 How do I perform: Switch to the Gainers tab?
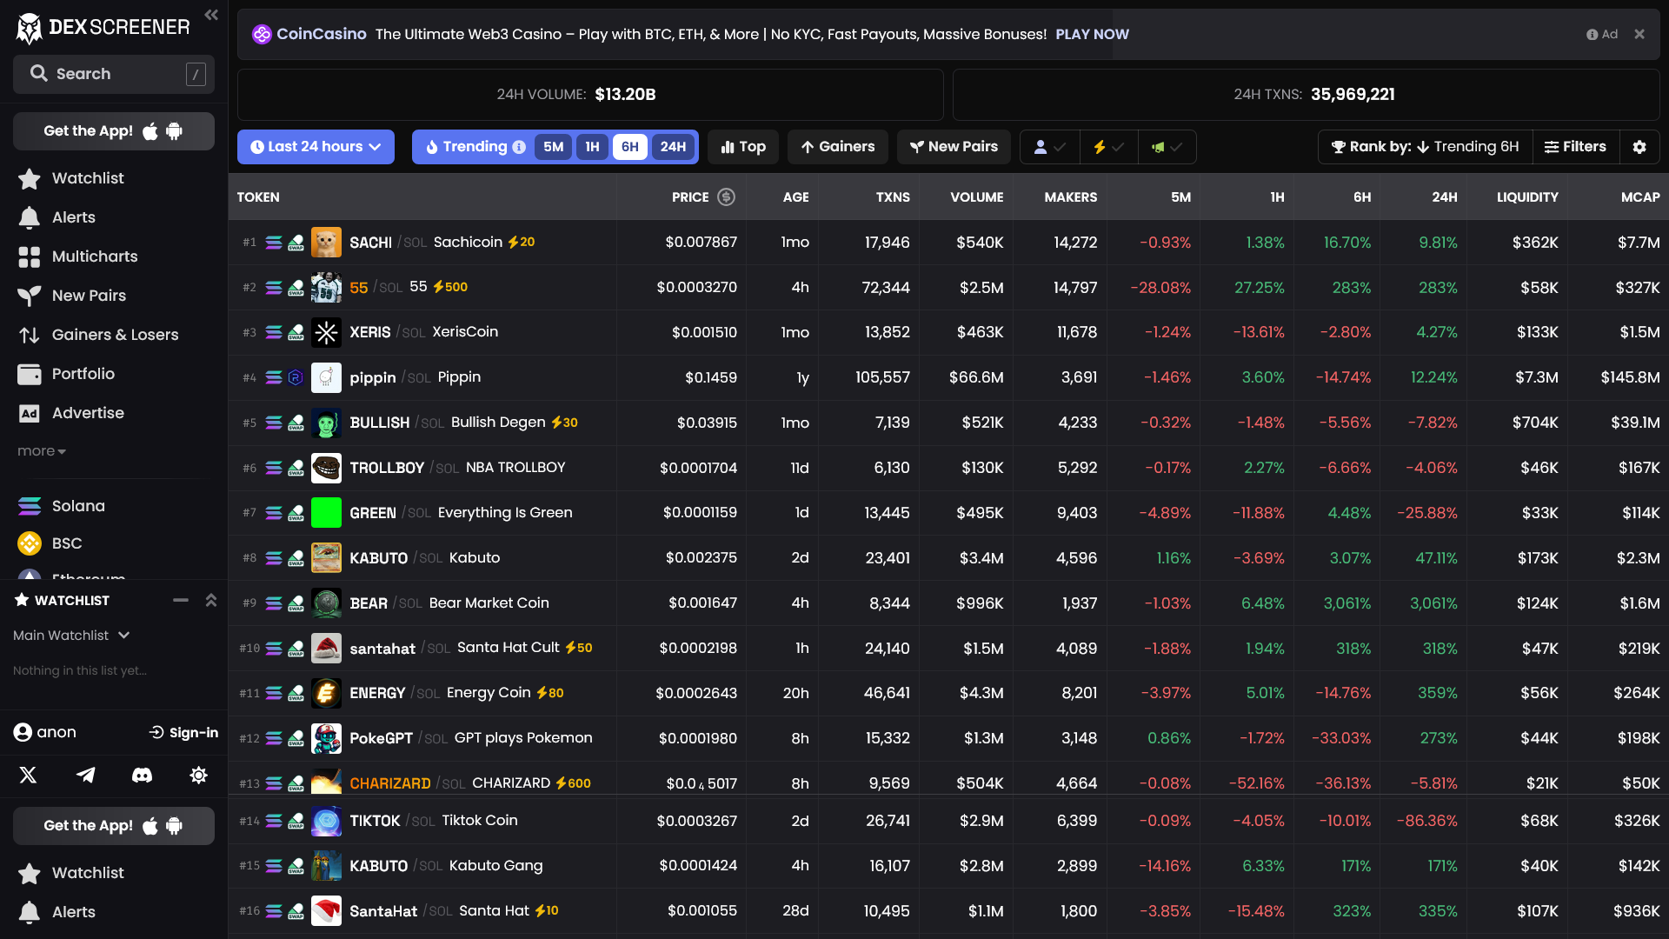(838, 147)
